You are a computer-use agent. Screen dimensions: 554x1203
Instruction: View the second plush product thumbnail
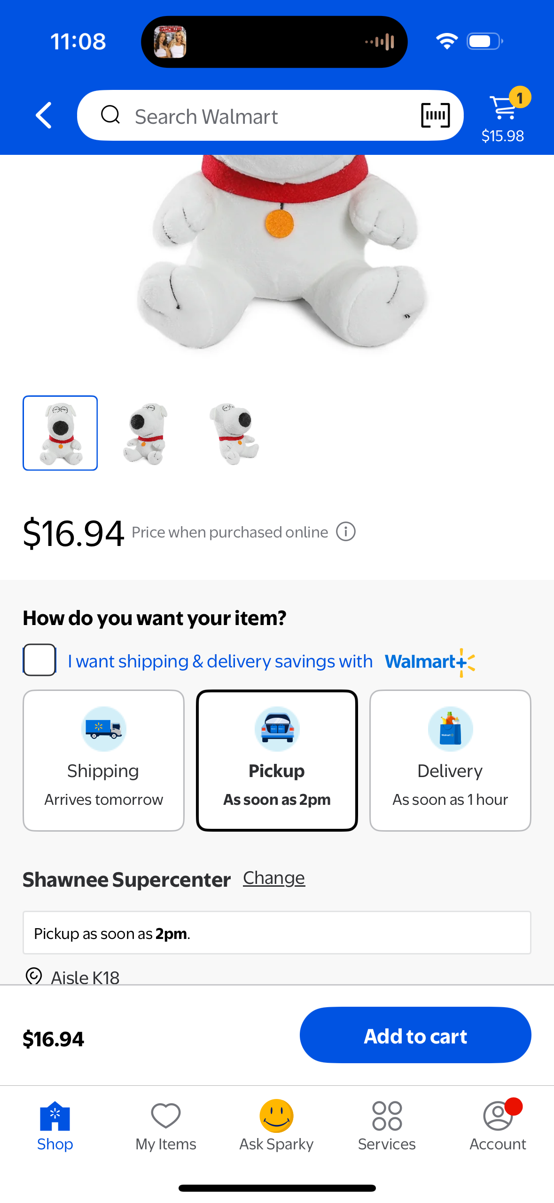146,433
